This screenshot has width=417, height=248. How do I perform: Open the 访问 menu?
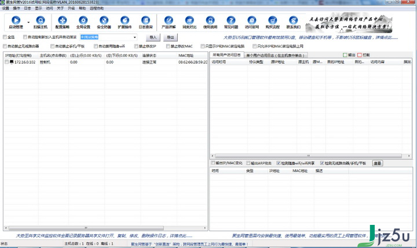(49, 8)
